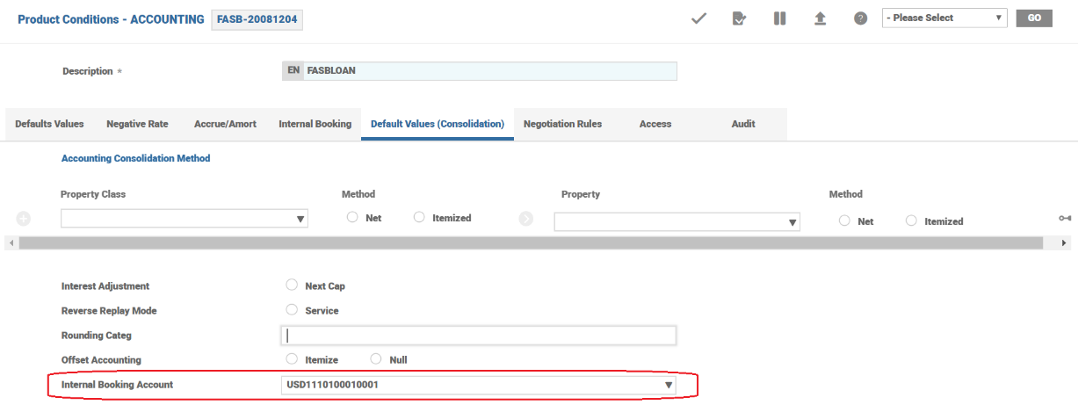Click the validate document icon
The width and height of the screenshot is (1078, 412).
click(x=739, y=18)
